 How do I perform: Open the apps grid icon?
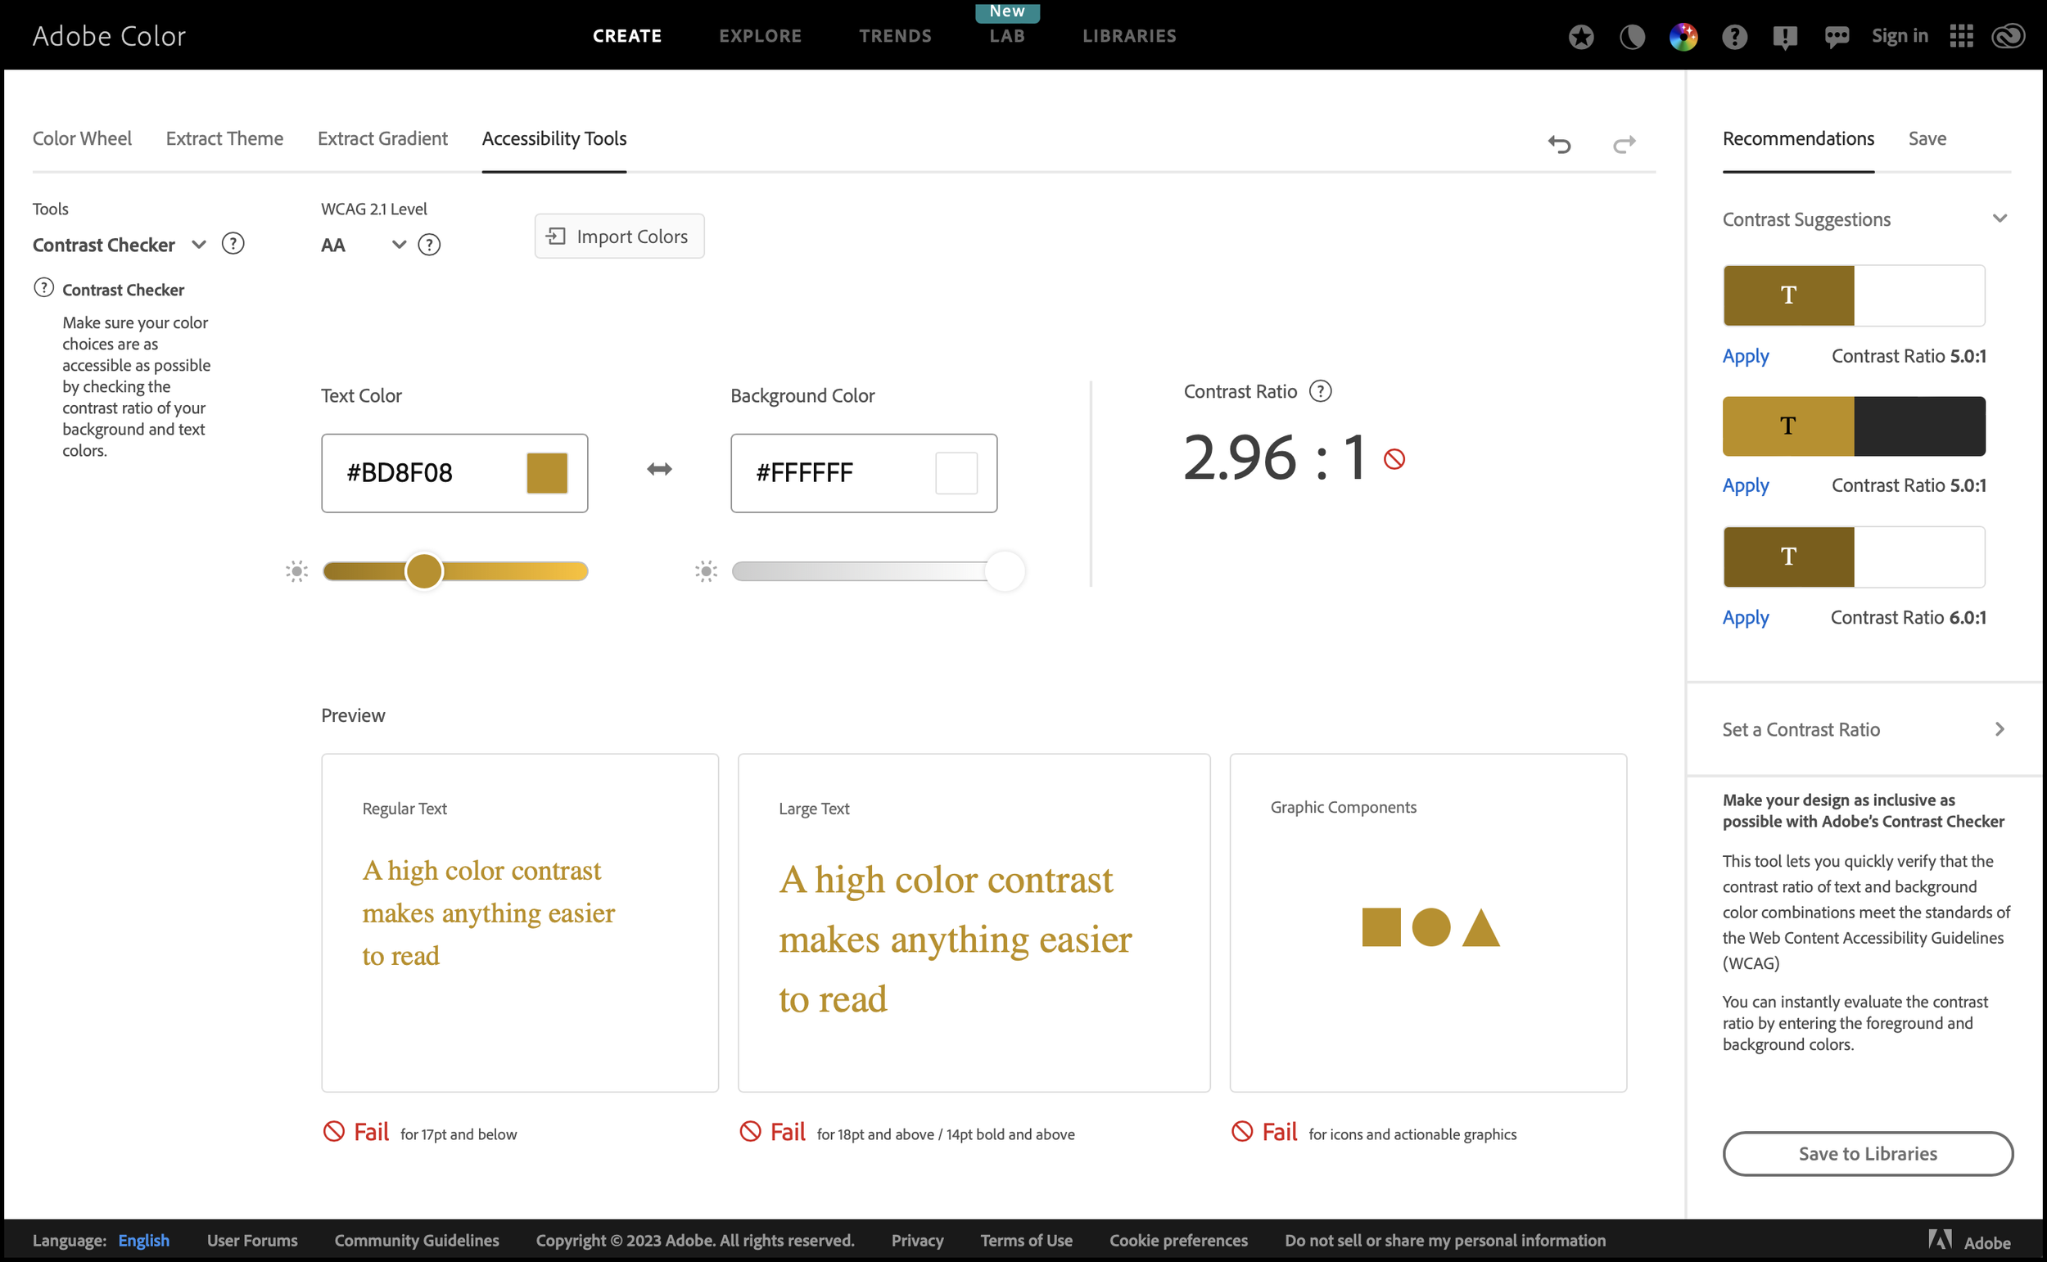point(1961,36)
